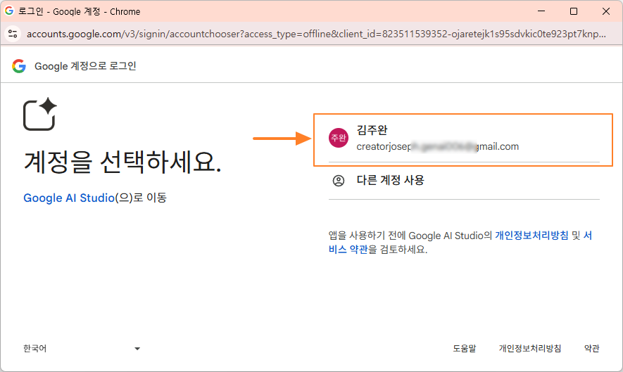This screenshot has height=372, width=623.
Task: Open the Google AI Studio link
Action: [x=69, y=198]
